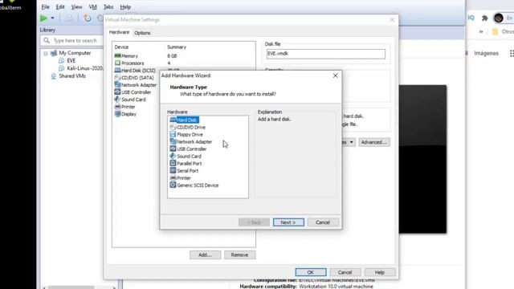Open the Tabs menu
The width and height of the screenshot is (514, 289).
tap(108, 7)
